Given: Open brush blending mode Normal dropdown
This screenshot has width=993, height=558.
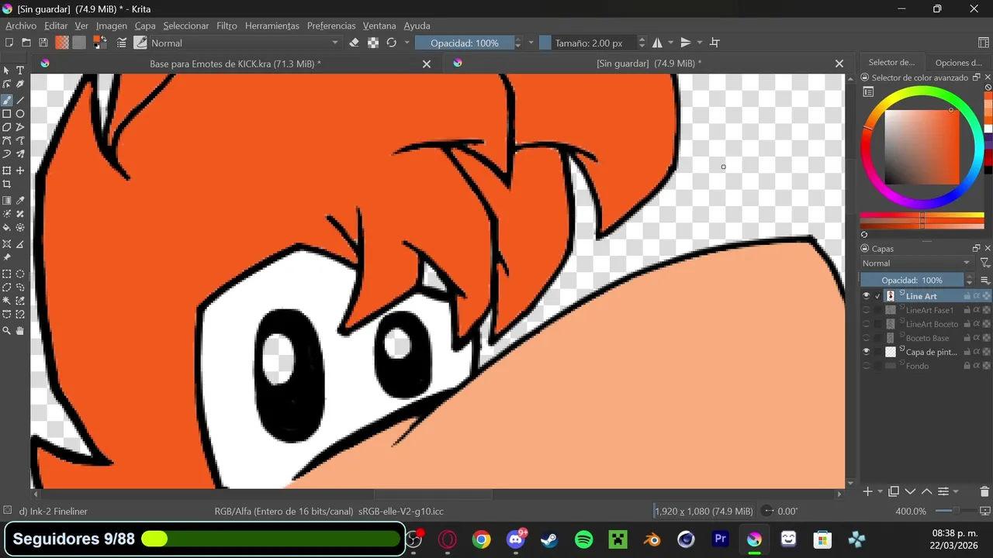Looking at the screenshot, I should pos(245,43).
